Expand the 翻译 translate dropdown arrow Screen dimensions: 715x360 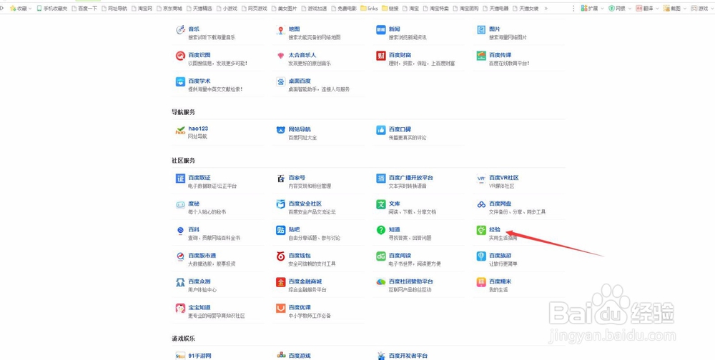[656, 9]
